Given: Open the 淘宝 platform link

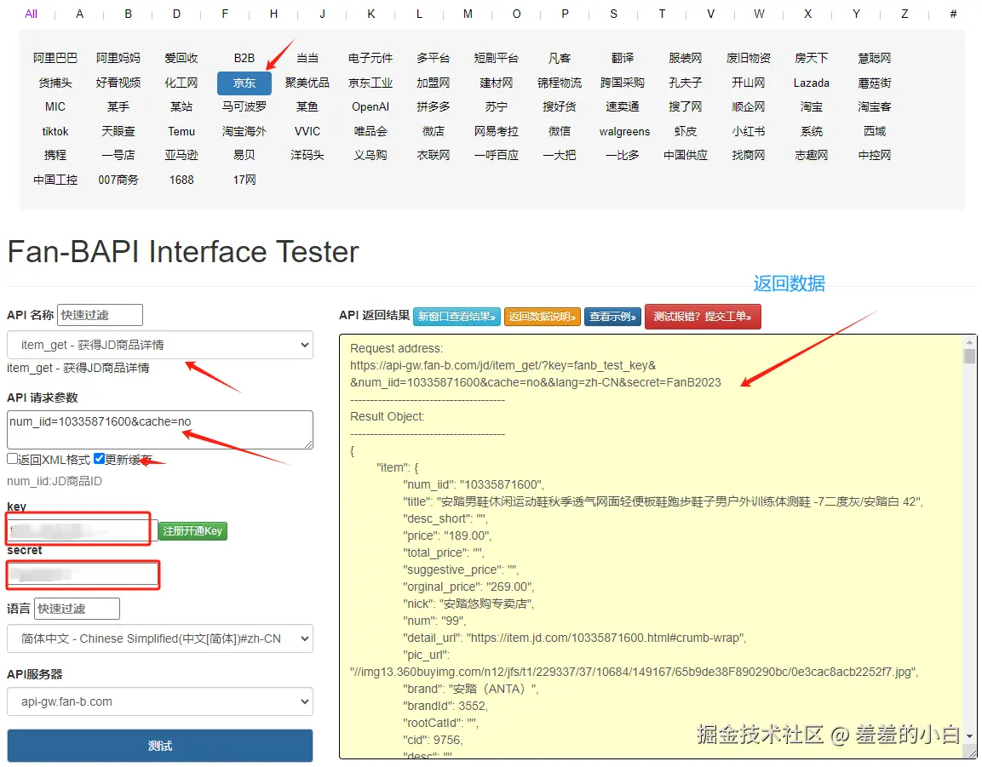Looking at the screenshot, I should point(811,107).
